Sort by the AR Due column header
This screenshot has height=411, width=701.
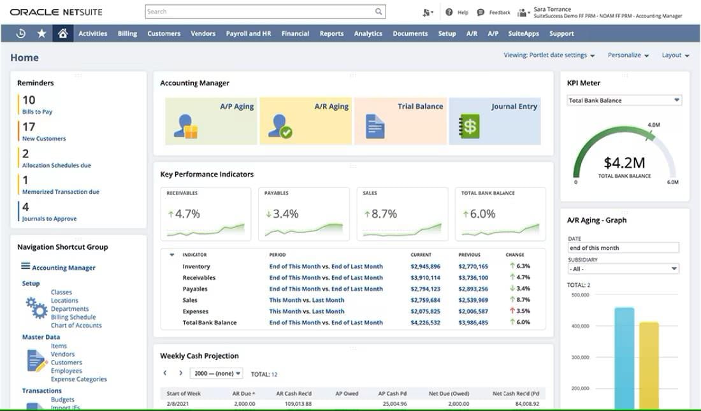243,394
